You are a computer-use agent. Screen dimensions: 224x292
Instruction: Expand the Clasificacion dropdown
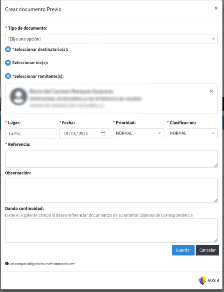192,134
